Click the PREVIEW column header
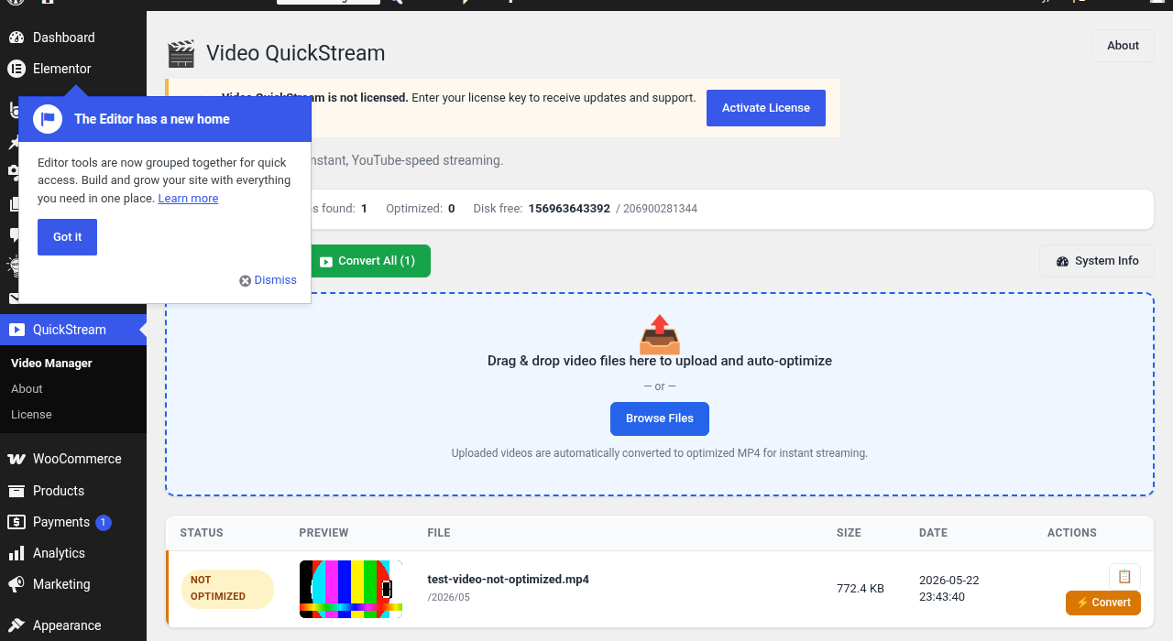 coord(323,533)
